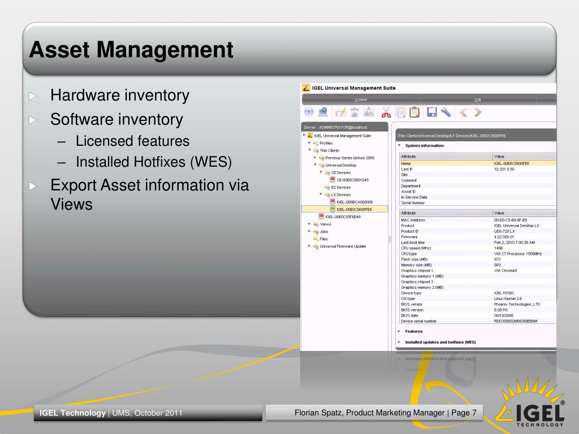The height and width of the screenshot is (434, 579).
Task: Collapse the System information section
Action: click(x=399, y=145)
